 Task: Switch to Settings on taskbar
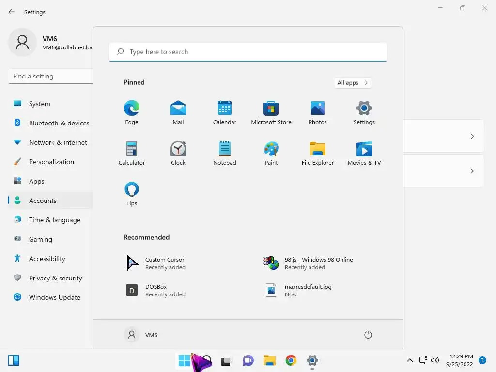coord(312,360)
